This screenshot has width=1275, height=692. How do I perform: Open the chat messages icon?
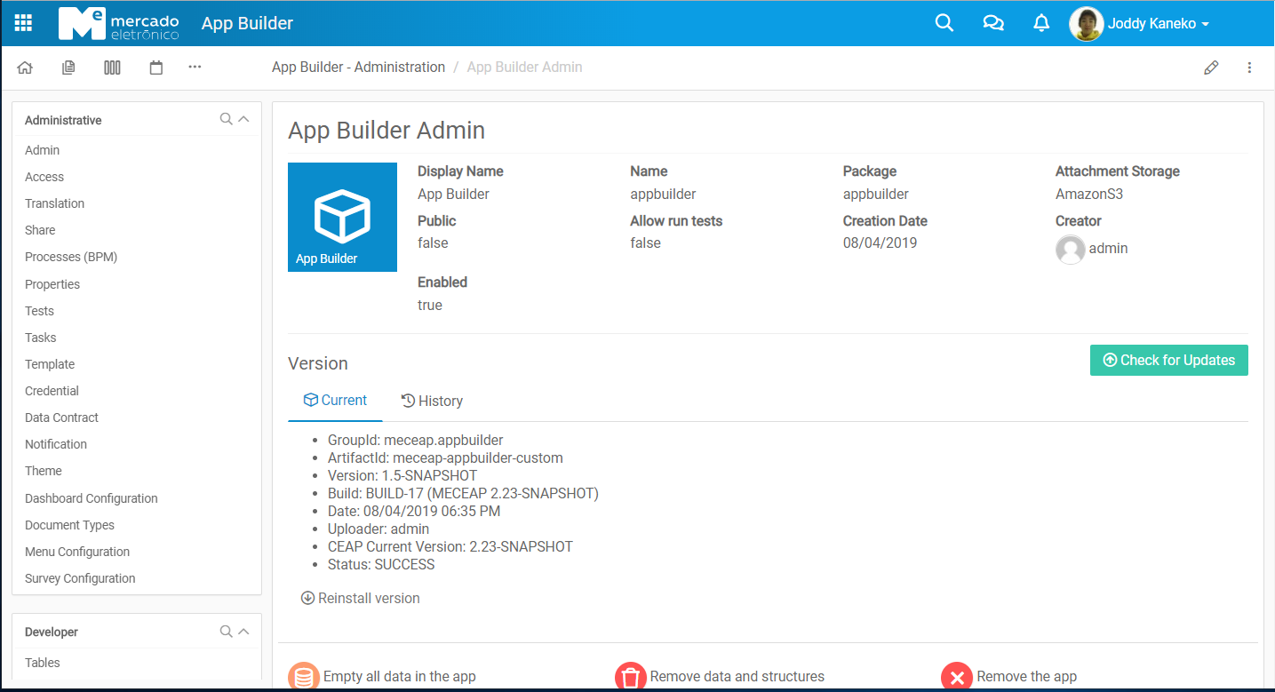[x=993, y=23]
